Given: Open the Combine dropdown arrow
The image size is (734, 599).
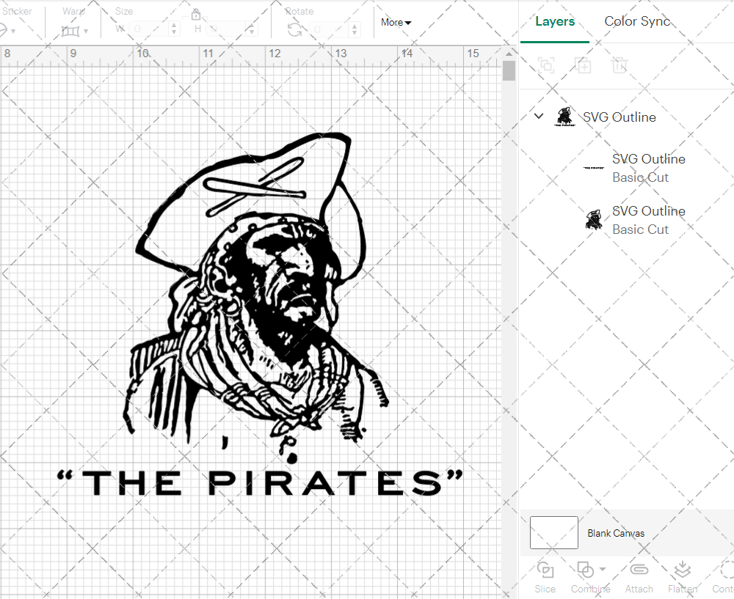Looking at the screenshot, I should point(603,569).
